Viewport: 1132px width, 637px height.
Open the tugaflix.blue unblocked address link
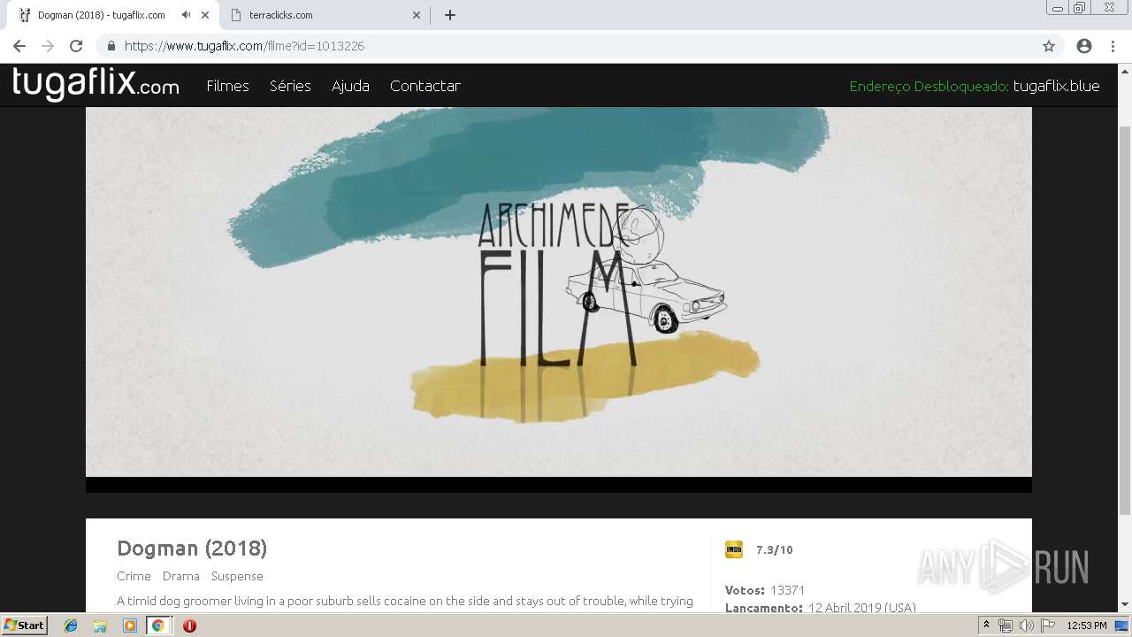coord(1056,86)
